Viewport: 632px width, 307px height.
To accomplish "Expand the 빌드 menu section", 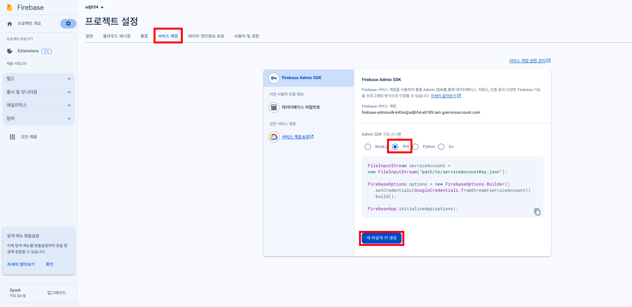I will click(38, 79).
